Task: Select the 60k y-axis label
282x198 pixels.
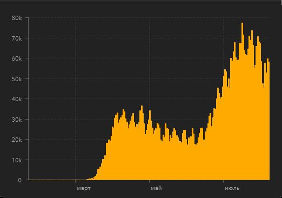Action: (17, 58)
